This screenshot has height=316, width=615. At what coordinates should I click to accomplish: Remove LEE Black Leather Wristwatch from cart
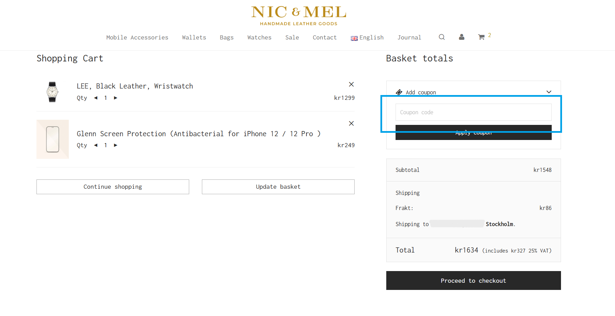(x=351, y=84)
